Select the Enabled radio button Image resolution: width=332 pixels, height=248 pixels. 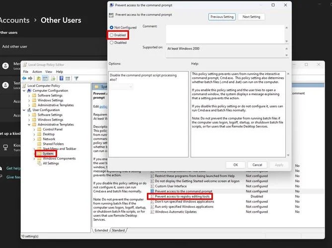(111, 35)
